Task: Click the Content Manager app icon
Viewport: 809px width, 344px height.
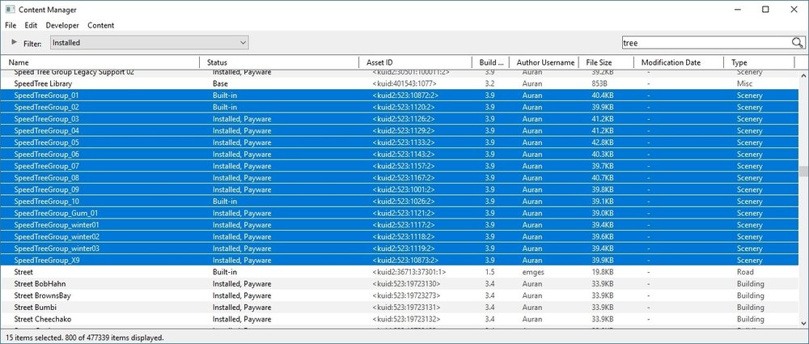Action: coord(10,9)
